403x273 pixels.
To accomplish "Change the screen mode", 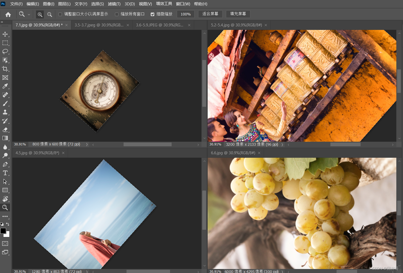I will click(x=5, y=252).
